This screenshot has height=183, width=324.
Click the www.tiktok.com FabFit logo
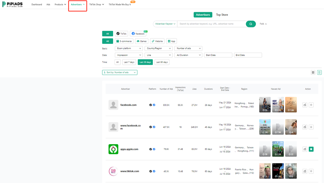(113, 171)
